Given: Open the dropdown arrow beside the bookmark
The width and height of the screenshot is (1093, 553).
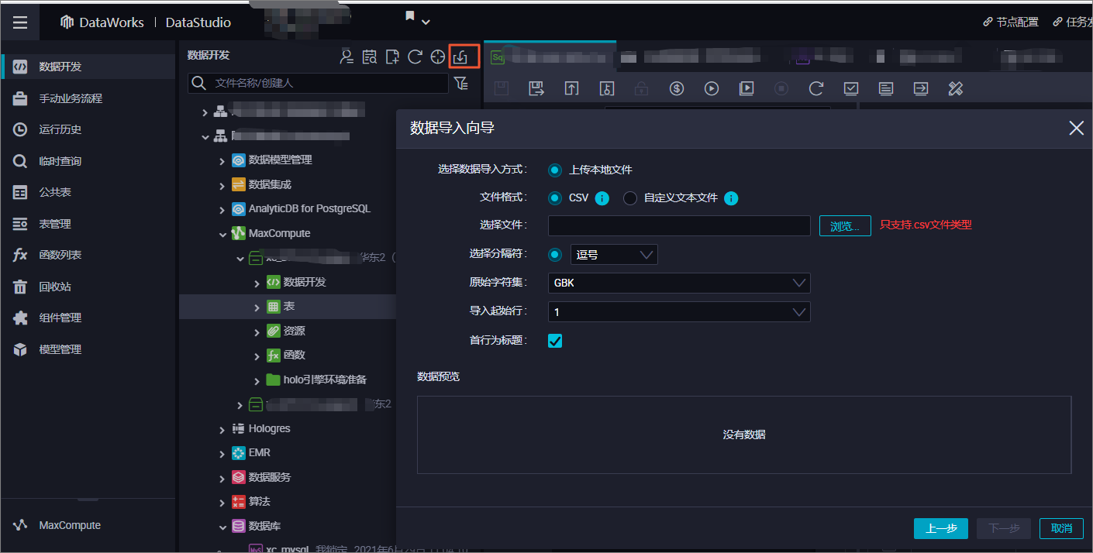Looking at the screenshot, I should pos(426,22).
